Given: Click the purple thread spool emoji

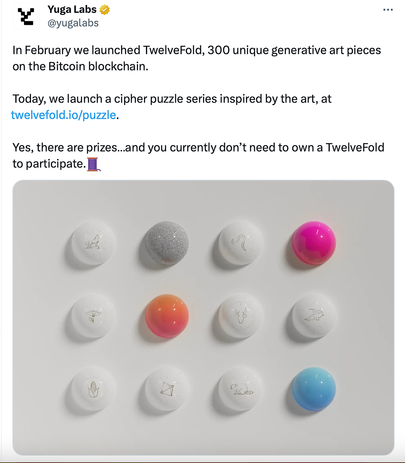Looking at the screenshot, I should click(x=93, y=164).
